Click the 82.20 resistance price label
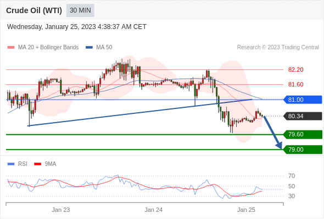 point(295,70)
